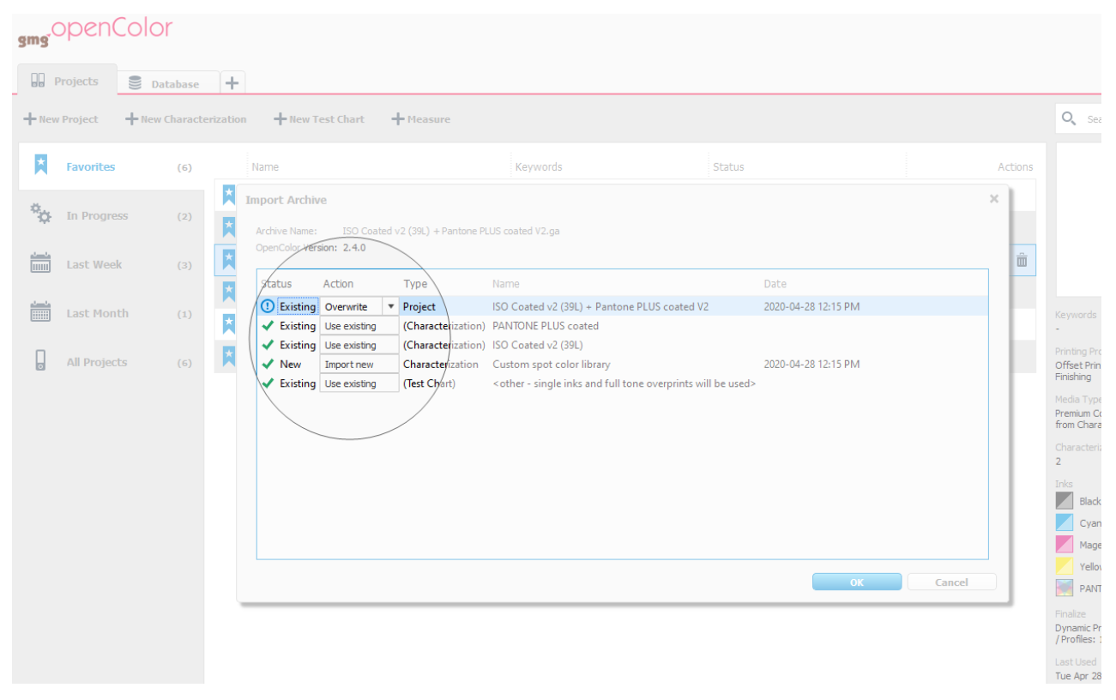Click green checkmark on PANTONE PLUS coated row
Image resolution: width=1116 pixels, height=700 pixels.
coord(268,326)
